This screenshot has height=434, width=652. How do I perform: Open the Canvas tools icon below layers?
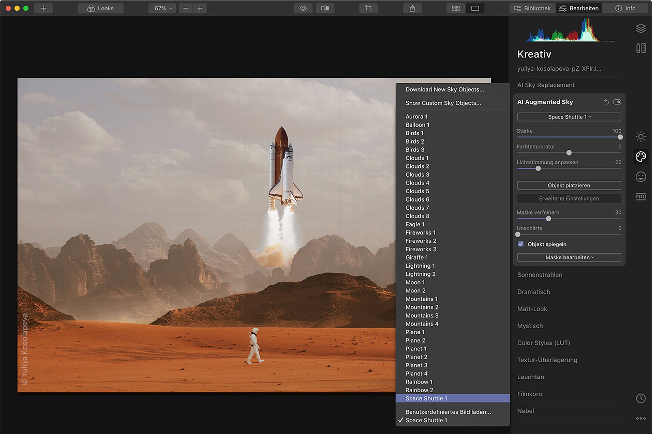(x=641, y=48)
